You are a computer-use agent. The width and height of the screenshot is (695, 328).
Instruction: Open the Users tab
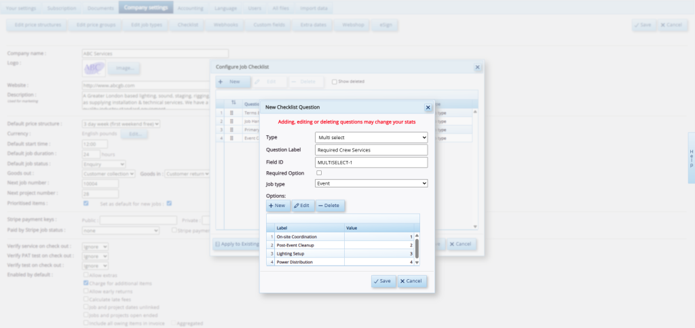click(x=255, y=8)
